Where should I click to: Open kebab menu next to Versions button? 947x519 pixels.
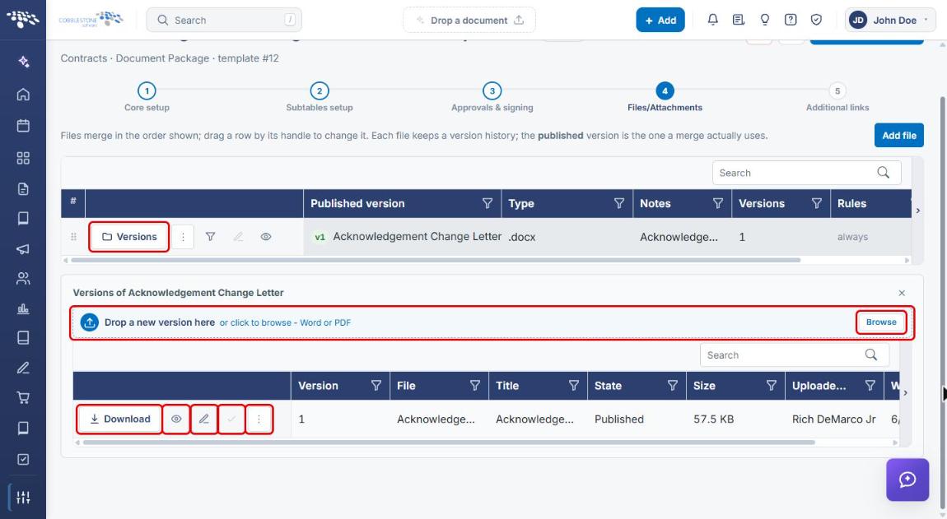(x=183, y=237)
